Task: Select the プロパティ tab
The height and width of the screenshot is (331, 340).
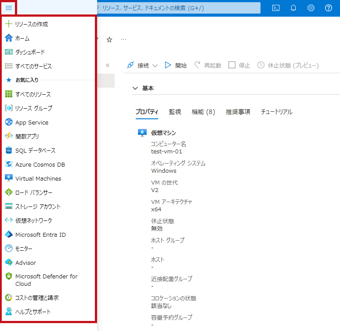Action: (147, 112)
